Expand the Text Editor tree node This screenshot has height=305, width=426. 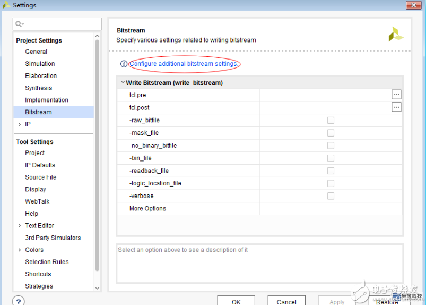[x=19, y=225]
